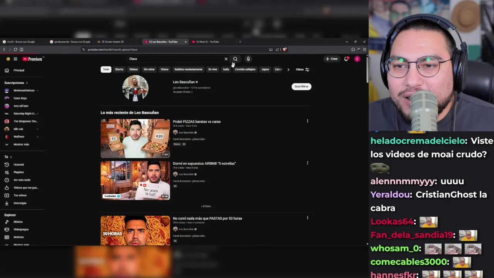Click the browser forward arrow
The image size is (494, 278).
click(x=10, y=49)
